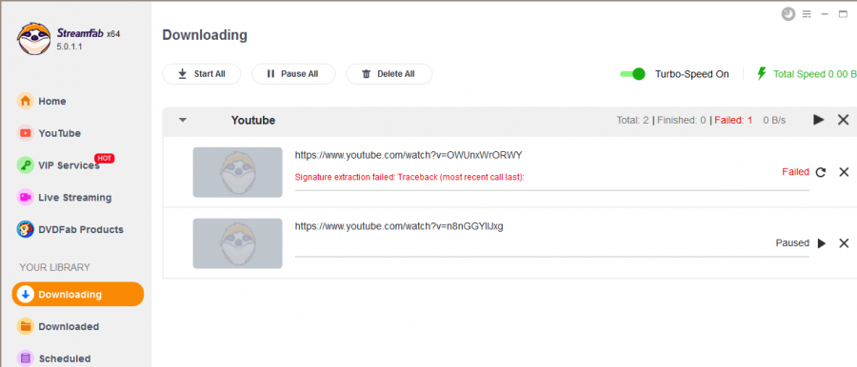Image resolution: width=857 pixels, height=367 pixels.
Task: Click the Youtube group title
Action: coord(253,120)
